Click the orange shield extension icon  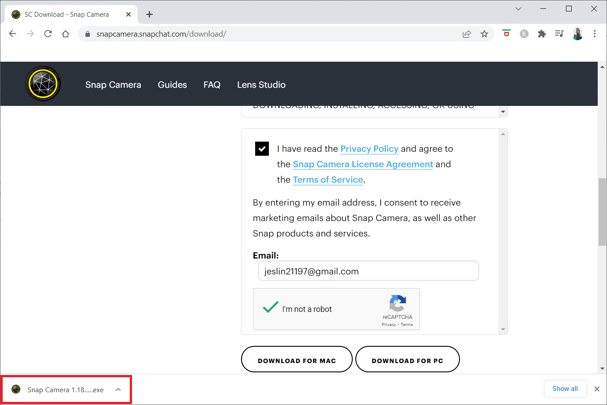click(506, 34)
